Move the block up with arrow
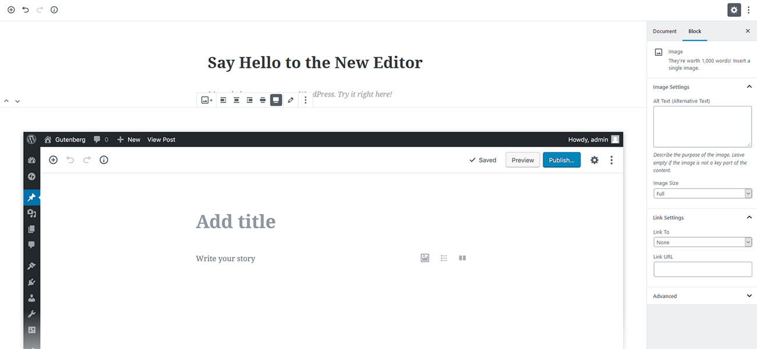 [6, 101]
